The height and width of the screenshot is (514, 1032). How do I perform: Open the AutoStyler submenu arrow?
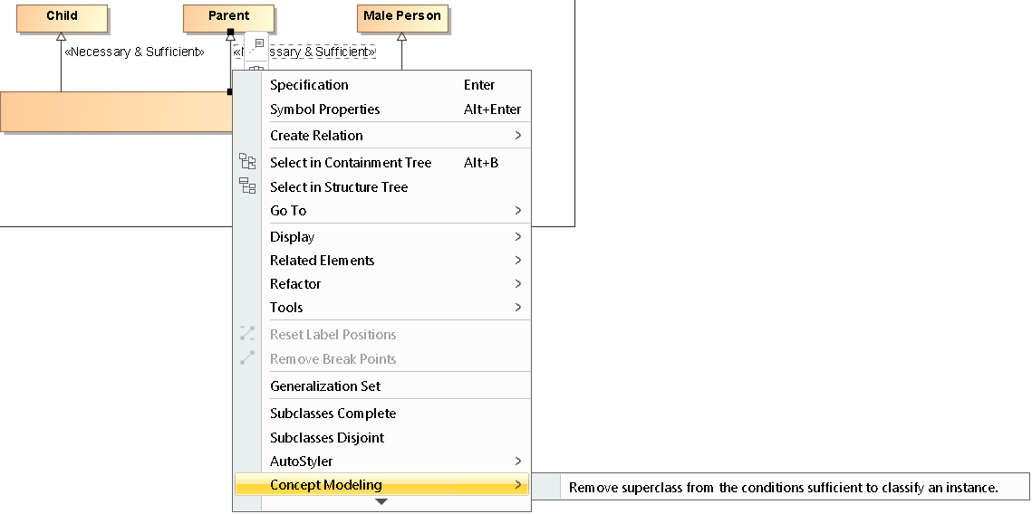click(518, 462)
